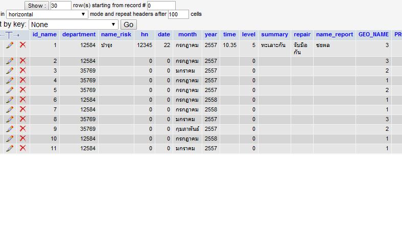Sort by summary column header
Image resolution: width=402 pixels, height=230 pixels.
point(275,34)
